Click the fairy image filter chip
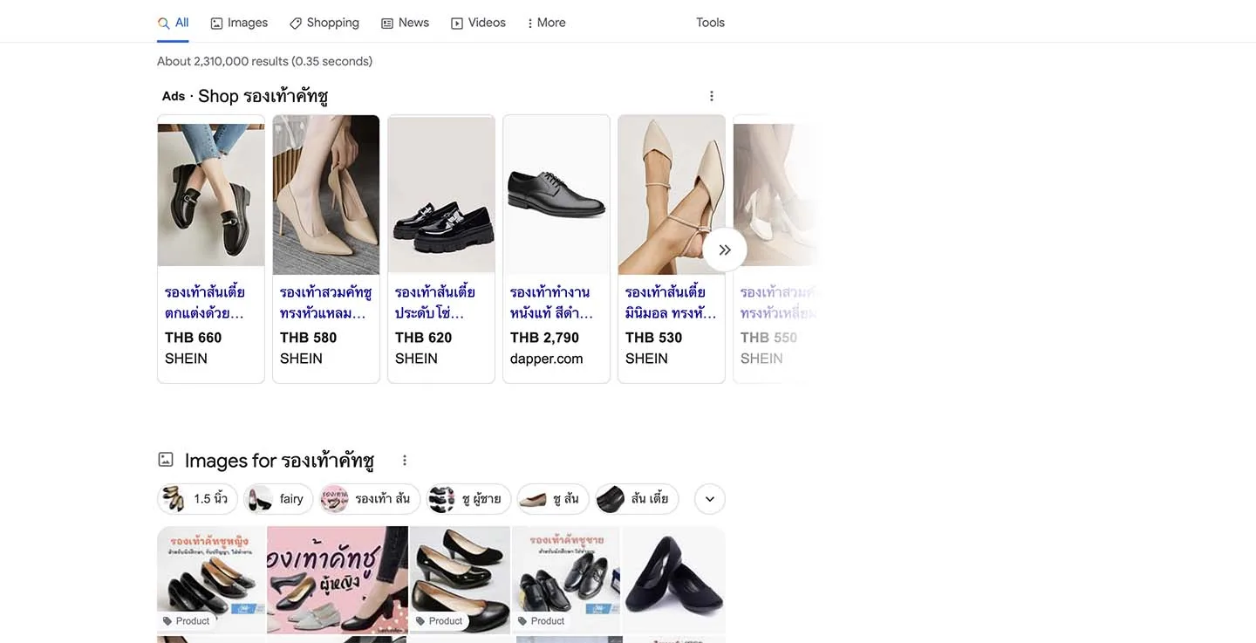This screenshot has width=1256, height=643. coord(277,498)
